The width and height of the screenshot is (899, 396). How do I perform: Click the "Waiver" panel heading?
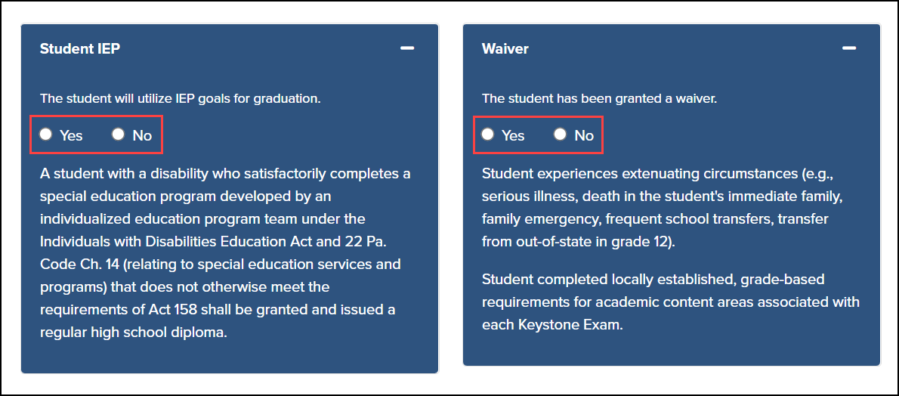tap(505, 48)
